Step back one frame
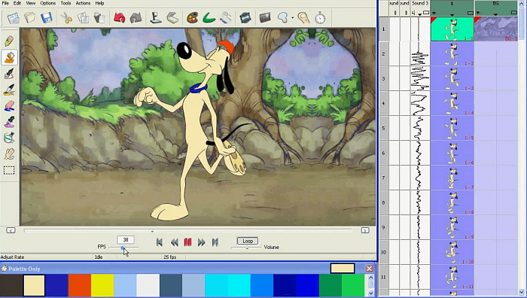Screen dimensions: 527x298 [174, 242]
